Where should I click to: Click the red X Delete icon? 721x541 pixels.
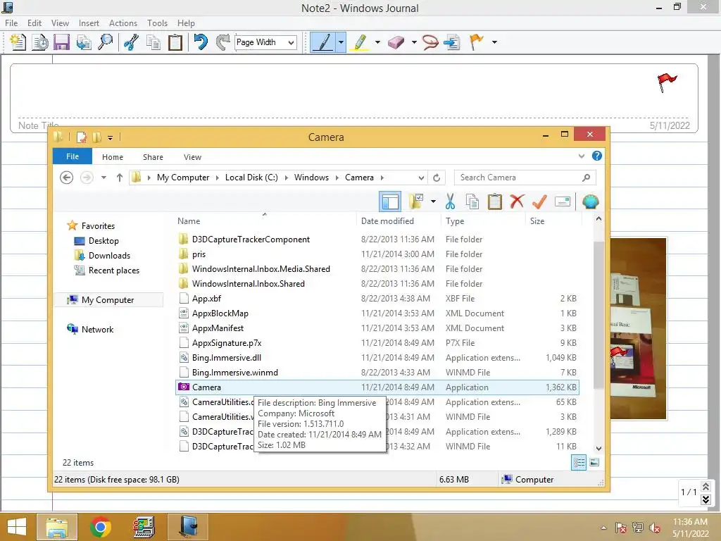[517, 201]
